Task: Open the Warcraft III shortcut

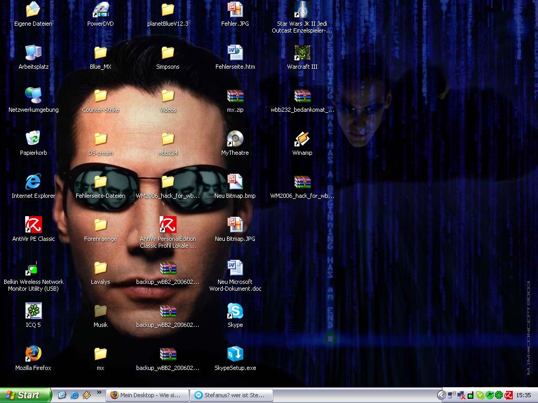Action: click(x=302, y=52)
